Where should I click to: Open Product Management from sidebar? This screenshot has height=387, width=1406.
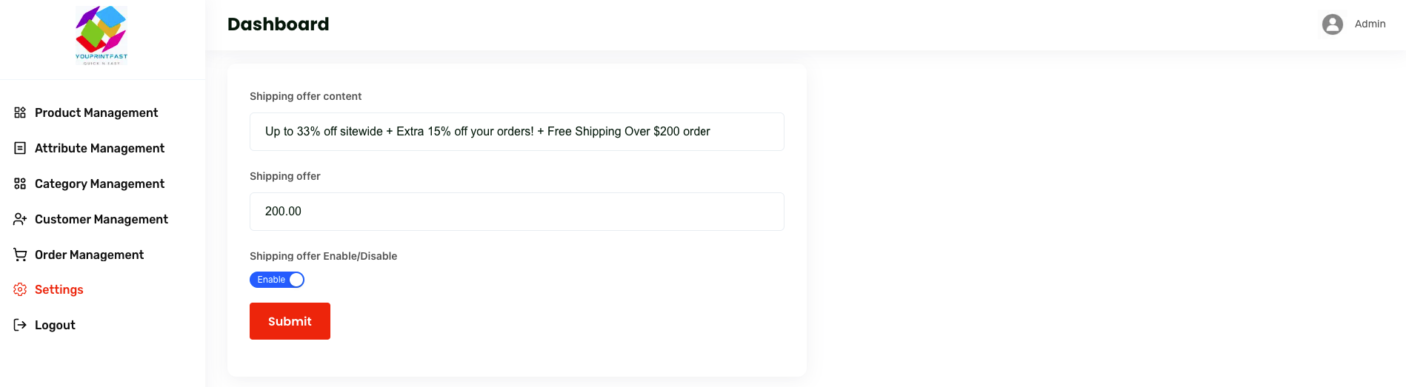click(x=96, y=112)
